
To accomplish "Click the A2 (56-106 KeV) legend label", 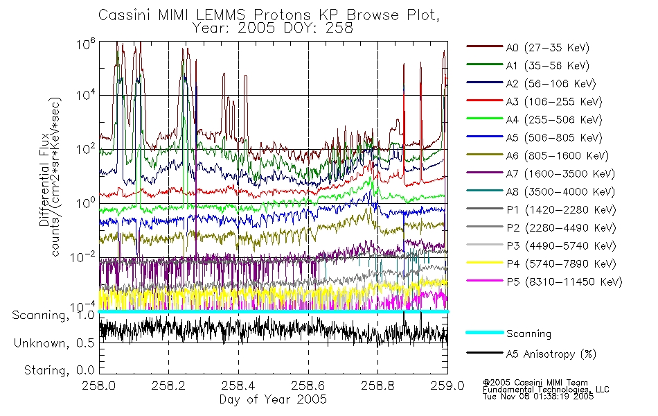I will pyautogui.click(x=551, y=84).
